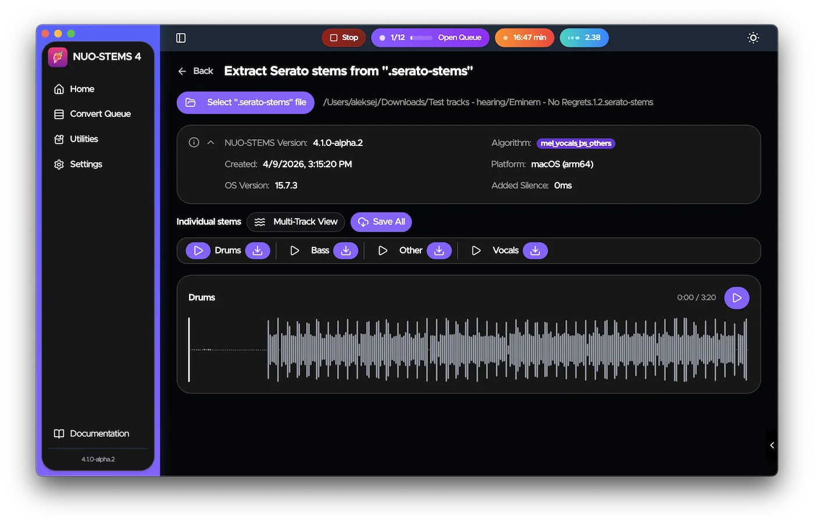The height and width of the screenshot is (524, 814).
Task: Click Save All stems button
Action: tap(381, 222)
